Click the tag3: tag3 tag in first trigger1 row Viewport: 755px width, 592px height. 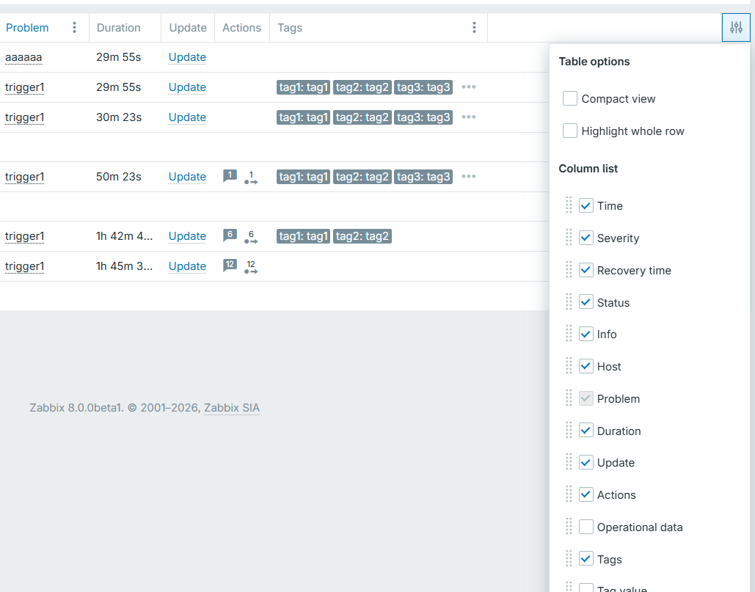point(423,87)
